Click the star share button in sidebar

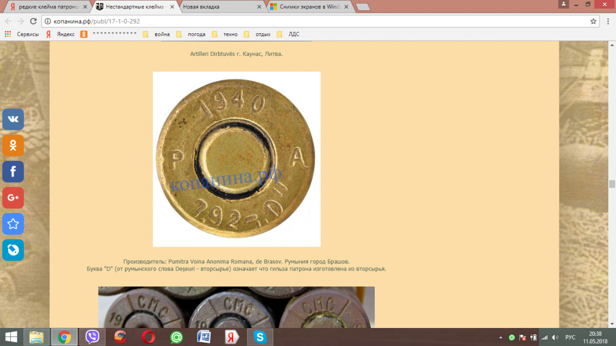pyautogui.click(x=13, y=224)
